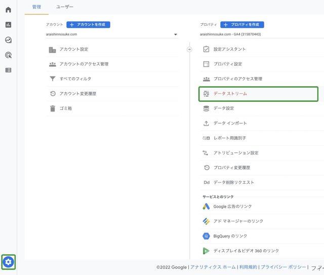Select すべてのフィルタ in account column

tap(75, 79)
